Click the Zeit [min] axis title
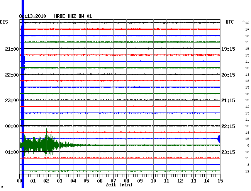The height and width of the screenshot is (191, 251). [x=119, y=185]
